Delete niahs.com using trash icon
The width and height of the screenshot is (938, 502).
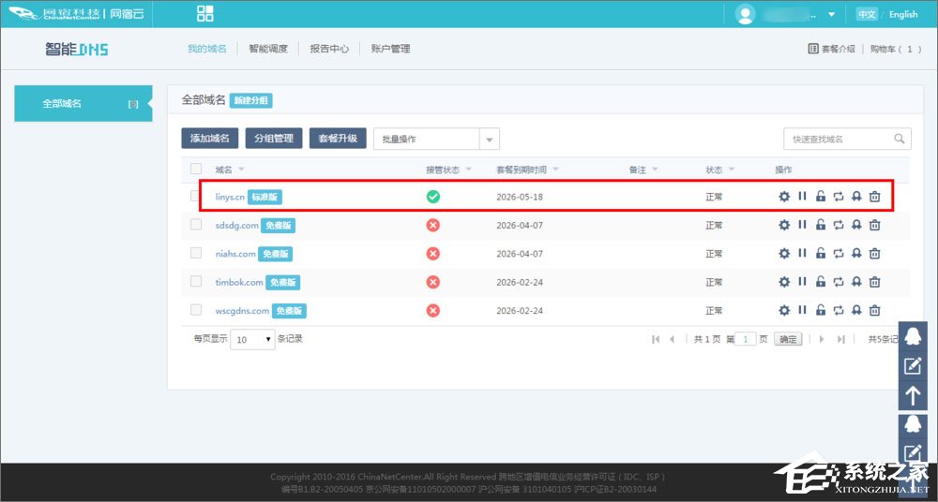tap(874, 254)
